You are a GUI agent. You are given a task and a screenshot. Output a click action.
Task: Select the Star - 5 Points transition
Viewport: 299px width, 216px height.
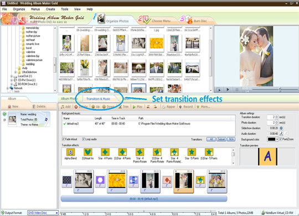click(192, 154)
